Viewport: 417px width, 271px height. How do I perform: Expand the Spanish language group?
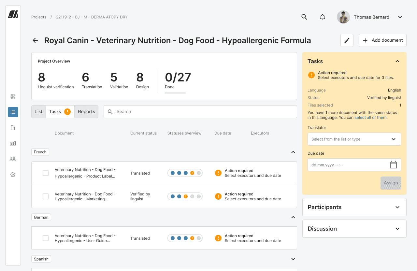coord(293,259)
